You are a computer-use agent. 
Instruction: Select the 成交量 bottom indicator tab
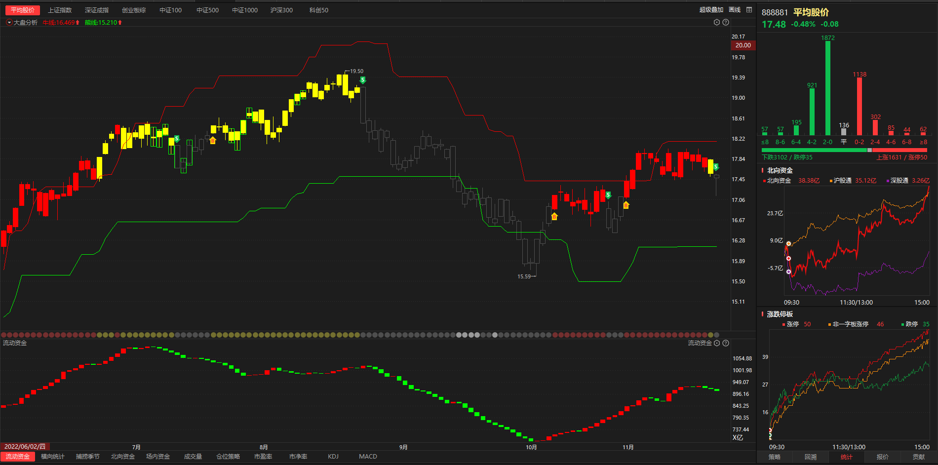[193, 457]
